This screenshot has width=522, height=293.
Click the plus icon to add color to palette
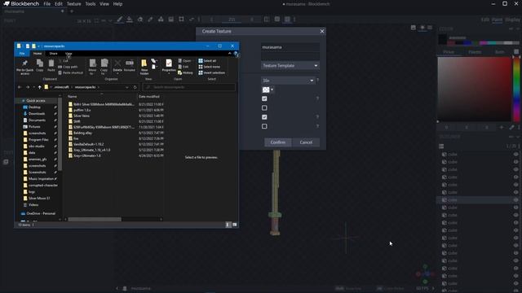[502, 127]
